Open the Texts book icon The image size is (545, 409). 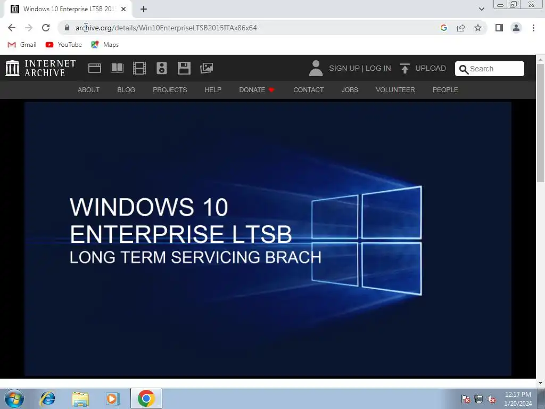(117, 68)
